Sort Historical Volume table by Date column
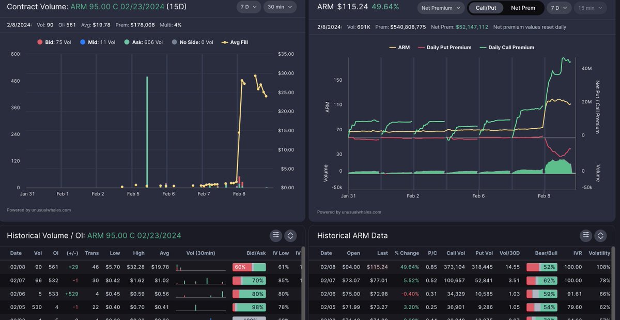This screenshot has width=620, height=320. click(x=16, y=253)
